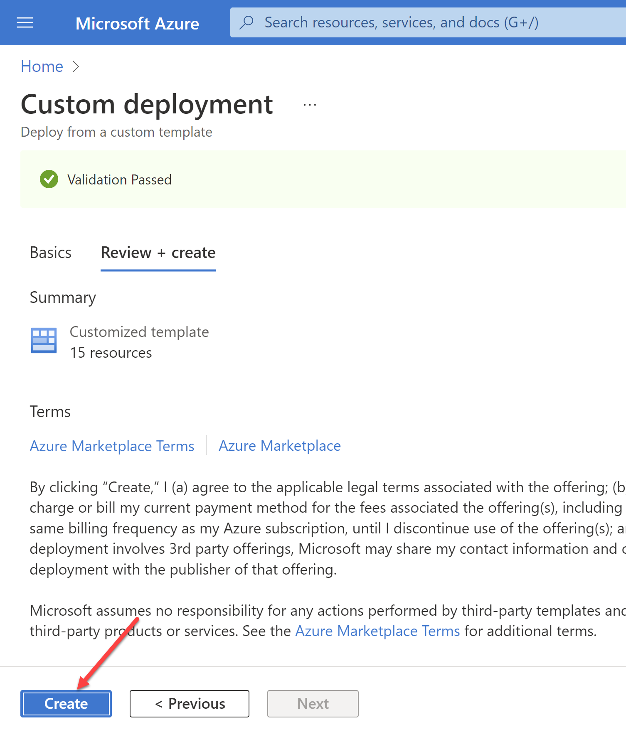Click the Customized template icon
The width and height of the screenshot is (626, 732).
pos(44,340)
